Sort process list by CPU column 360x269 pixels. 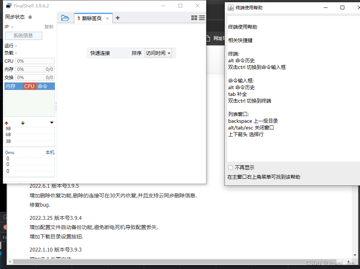point(30,86)
